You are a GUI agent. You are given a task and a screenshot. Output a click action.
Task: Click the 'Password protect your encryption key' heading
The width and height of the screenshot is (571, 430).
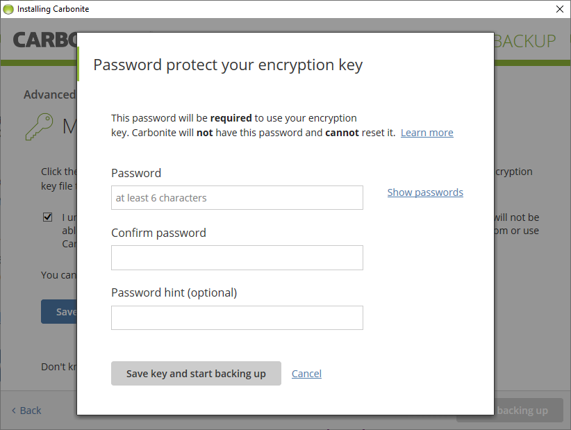pos(228,65)
